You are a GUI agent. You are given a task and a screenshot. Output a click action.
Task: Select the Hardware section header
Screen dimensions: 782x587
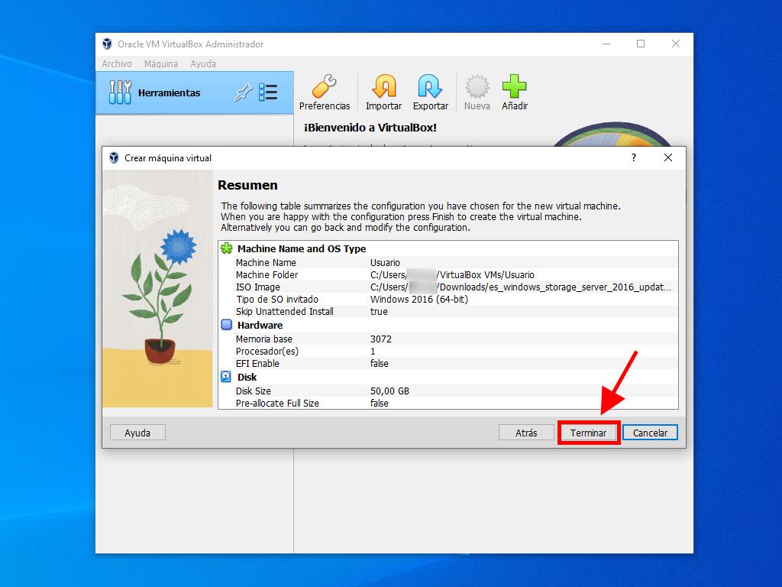(260, 325)
